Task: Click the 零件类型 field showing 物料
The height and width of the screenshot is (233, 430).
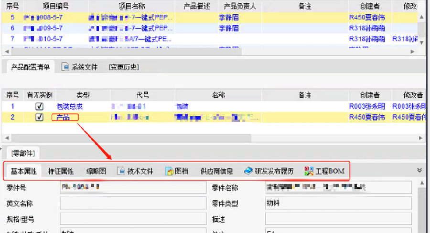Action: point(338,203)
